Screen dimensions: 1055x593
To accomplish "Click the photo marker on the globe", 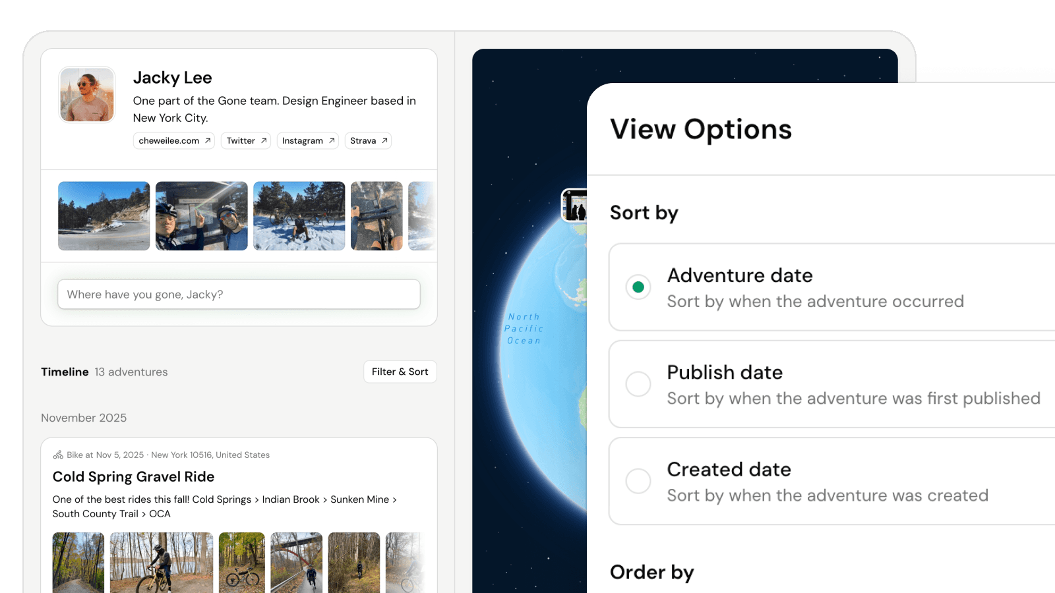I will (574, 205).
